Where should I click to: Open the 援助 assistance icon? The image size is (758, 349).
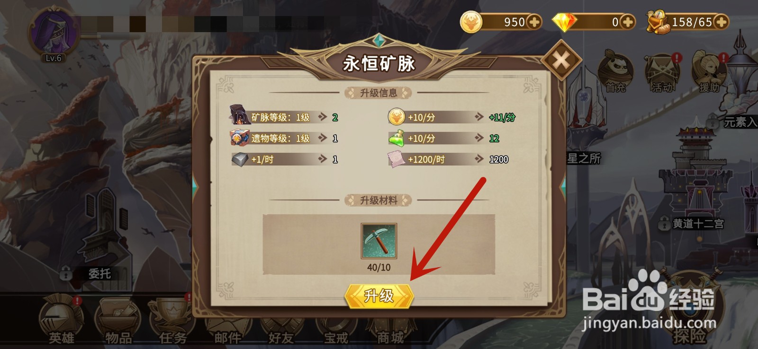click(x=709, y=72)
